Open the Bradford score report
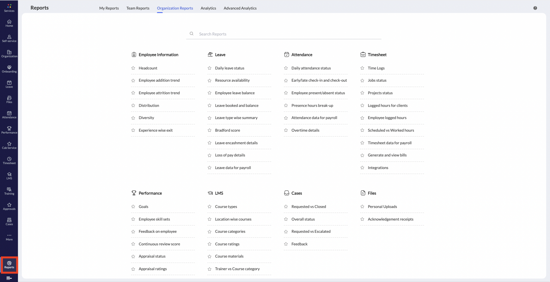 click(227, 130)
